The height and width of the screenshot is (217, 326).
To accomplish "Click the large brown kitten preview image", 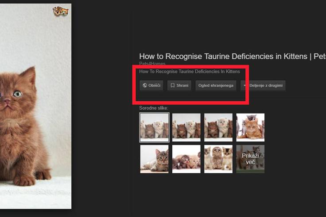I will [x=35, y=106].
